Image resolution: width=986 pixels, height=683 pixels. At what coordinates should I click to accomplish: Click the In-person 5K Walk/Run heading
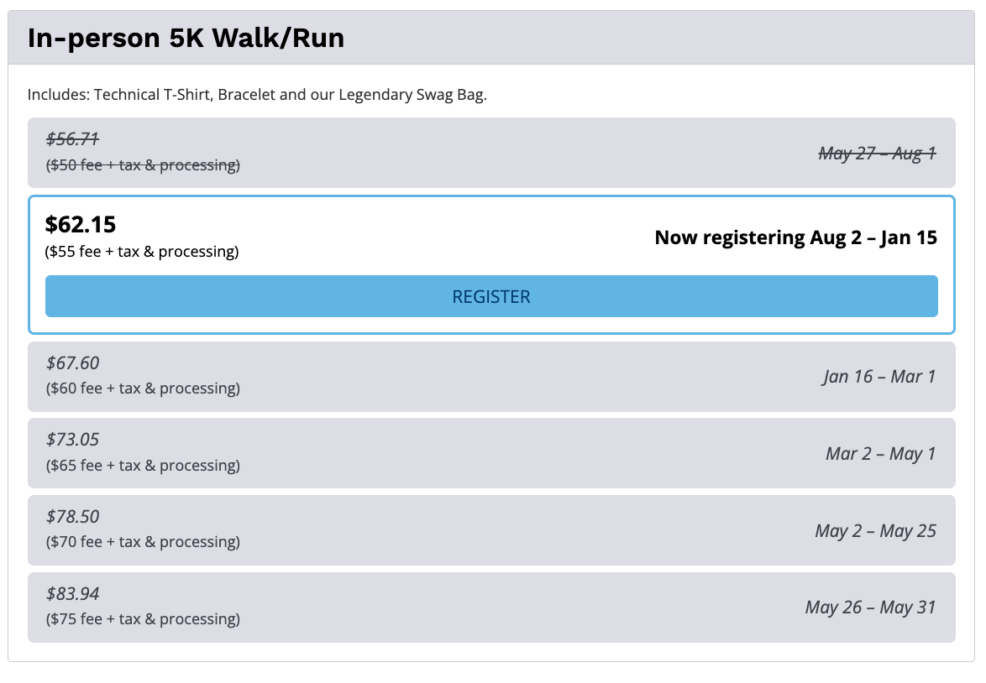point(186,38)
